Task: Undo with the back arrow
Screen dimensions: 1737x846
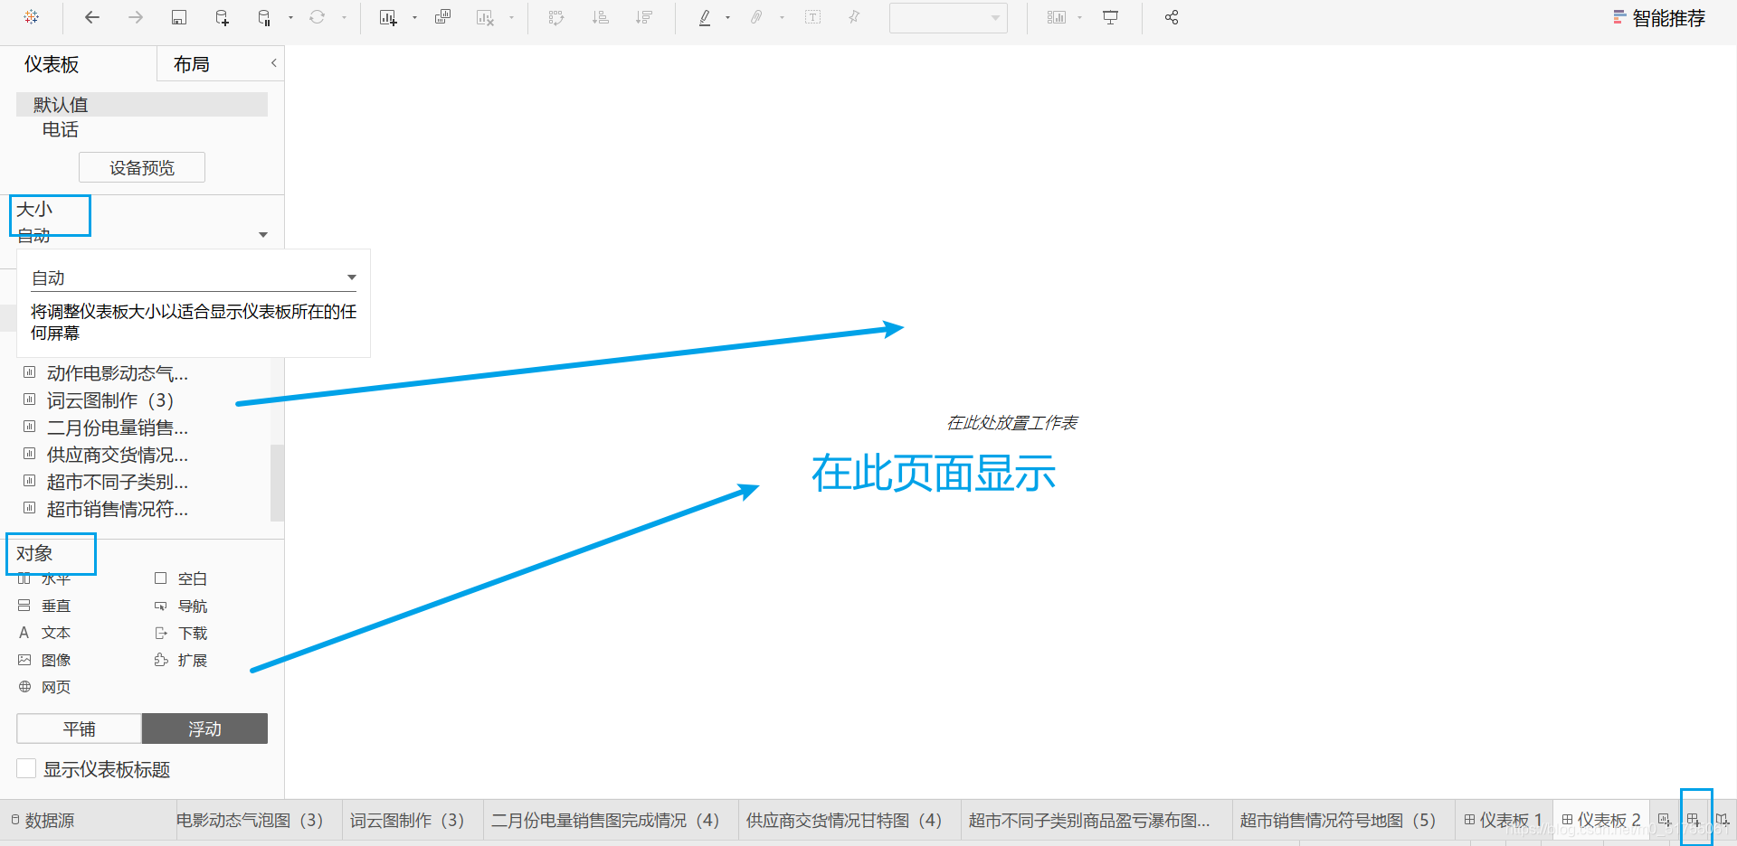Action: 92,17
